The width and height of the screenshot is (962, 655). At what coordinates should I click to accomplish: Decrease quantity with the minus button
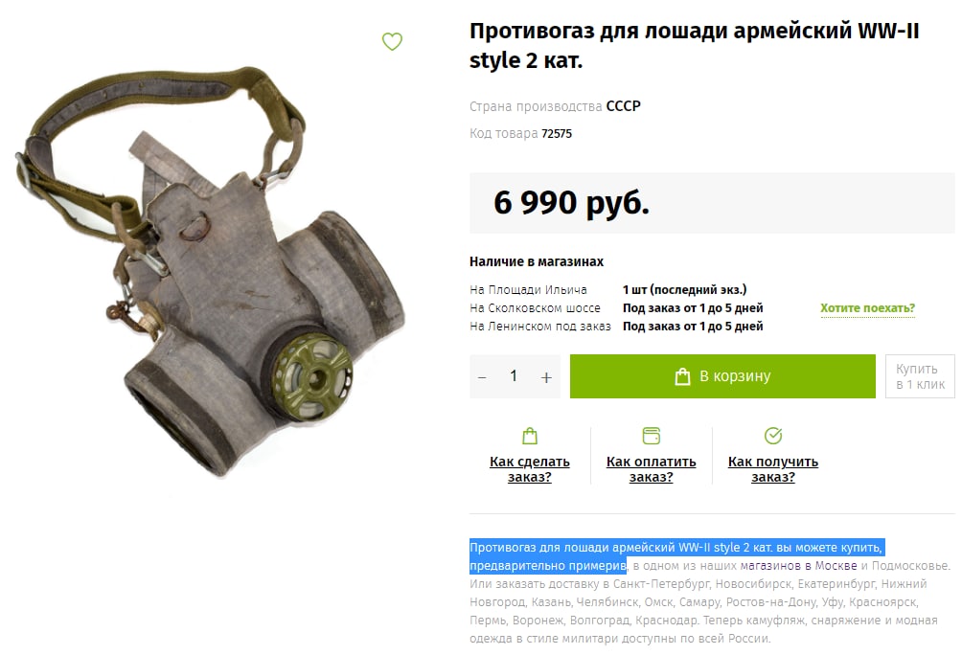[x=482, y=377]
